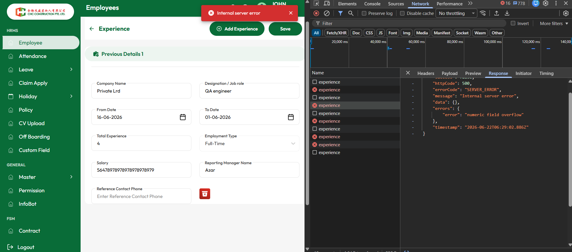Click the Add Experience button
This screenshot has width=572, height=252.
click(237, 29)
